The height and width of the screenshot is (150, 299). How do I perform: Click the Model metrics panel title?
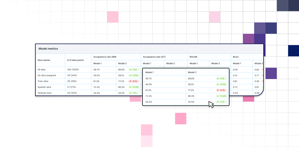(48, 49)
